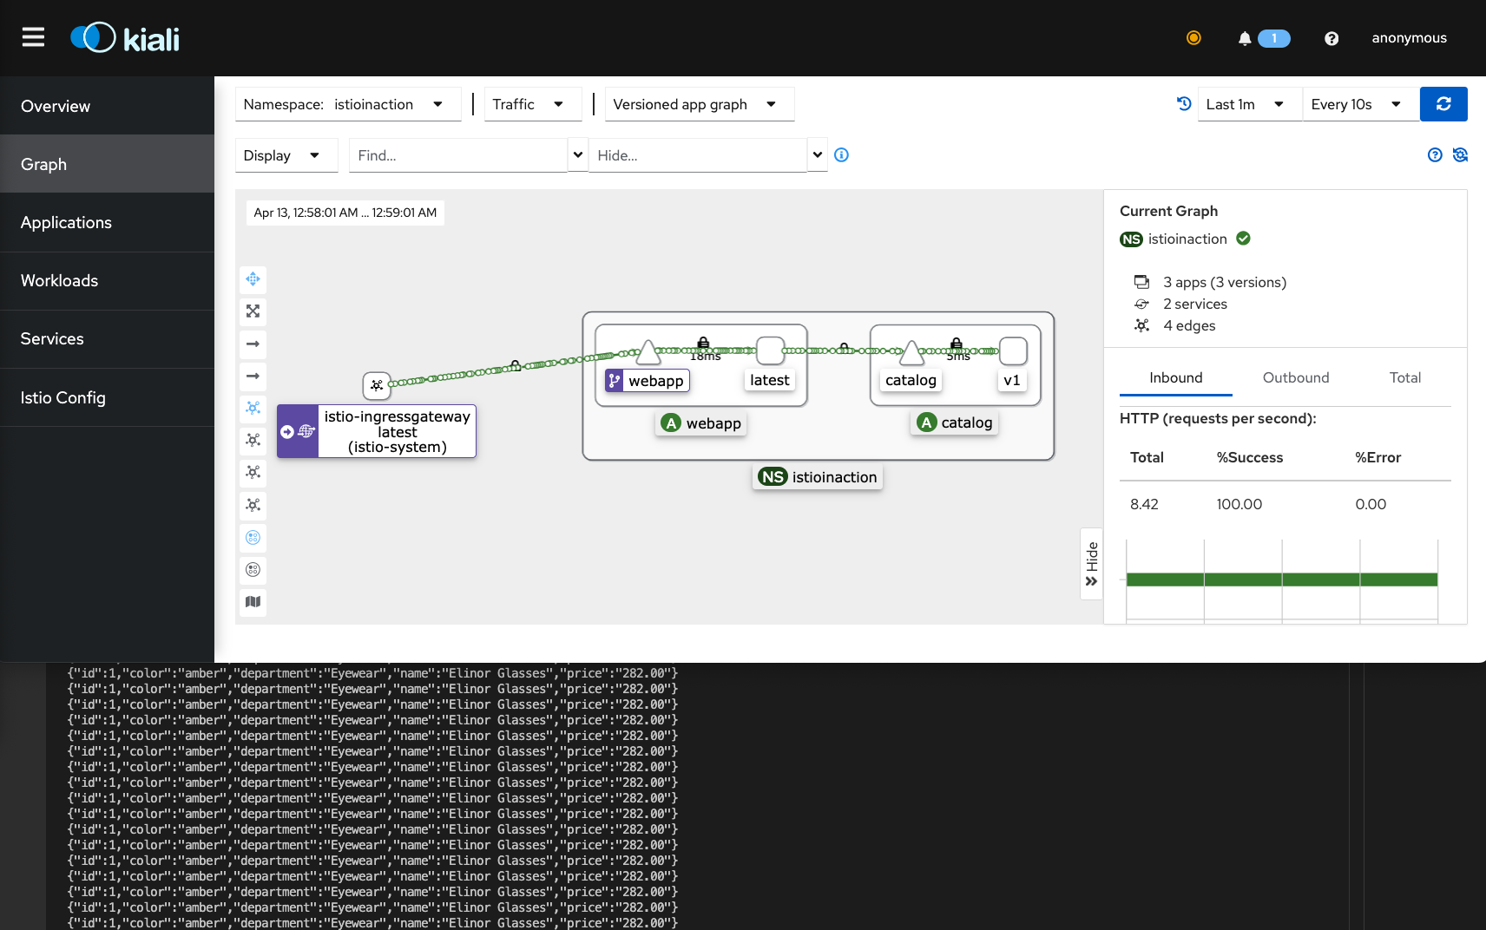The height and width of the screenshot is (930, 1486).
Task: Open the notifications bell
Action: (1245, 38)
